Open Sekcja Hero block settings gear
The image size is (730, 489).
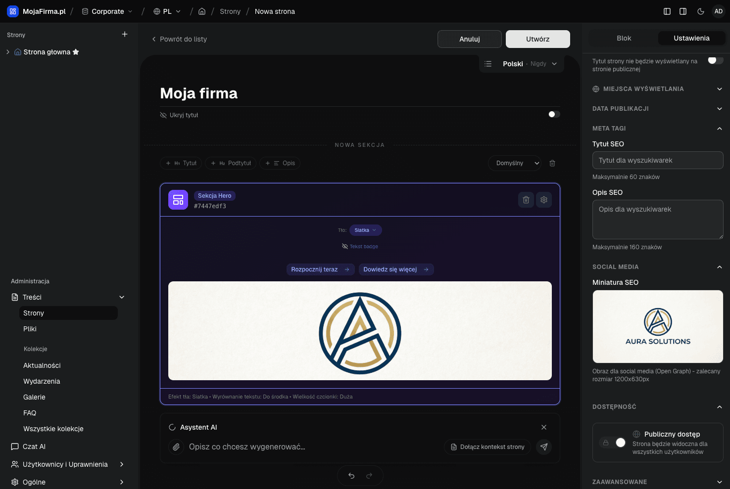pos(544,200)
